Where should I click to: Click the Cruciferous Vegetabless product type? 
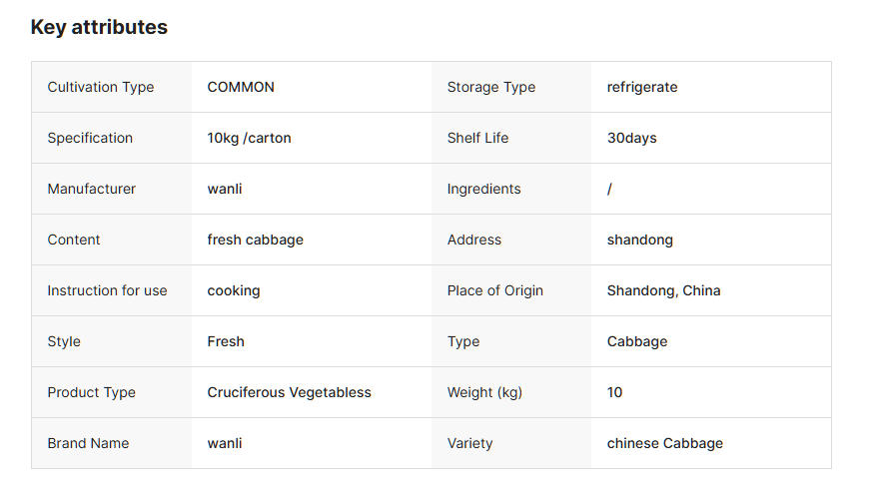point(290,392)
